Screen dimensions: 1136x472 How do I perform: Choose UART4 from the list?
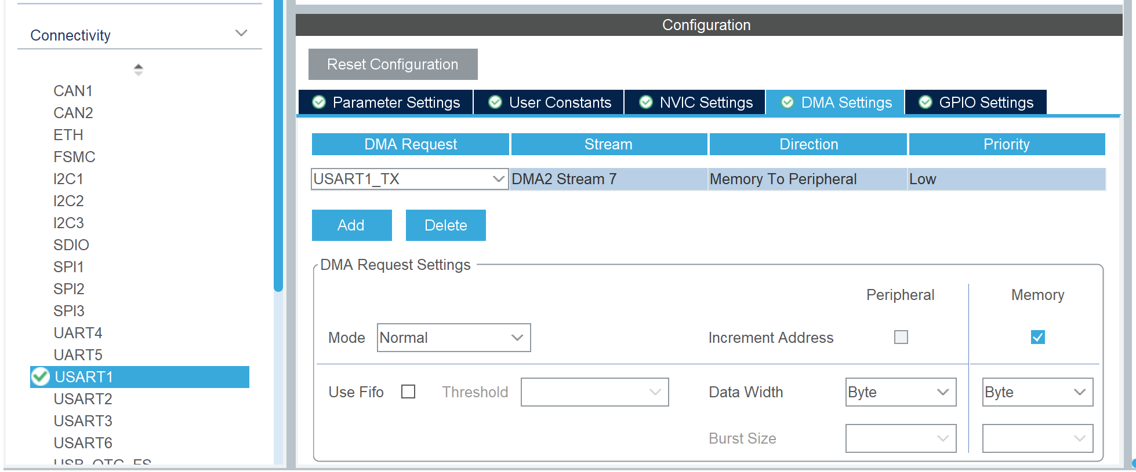78,333
